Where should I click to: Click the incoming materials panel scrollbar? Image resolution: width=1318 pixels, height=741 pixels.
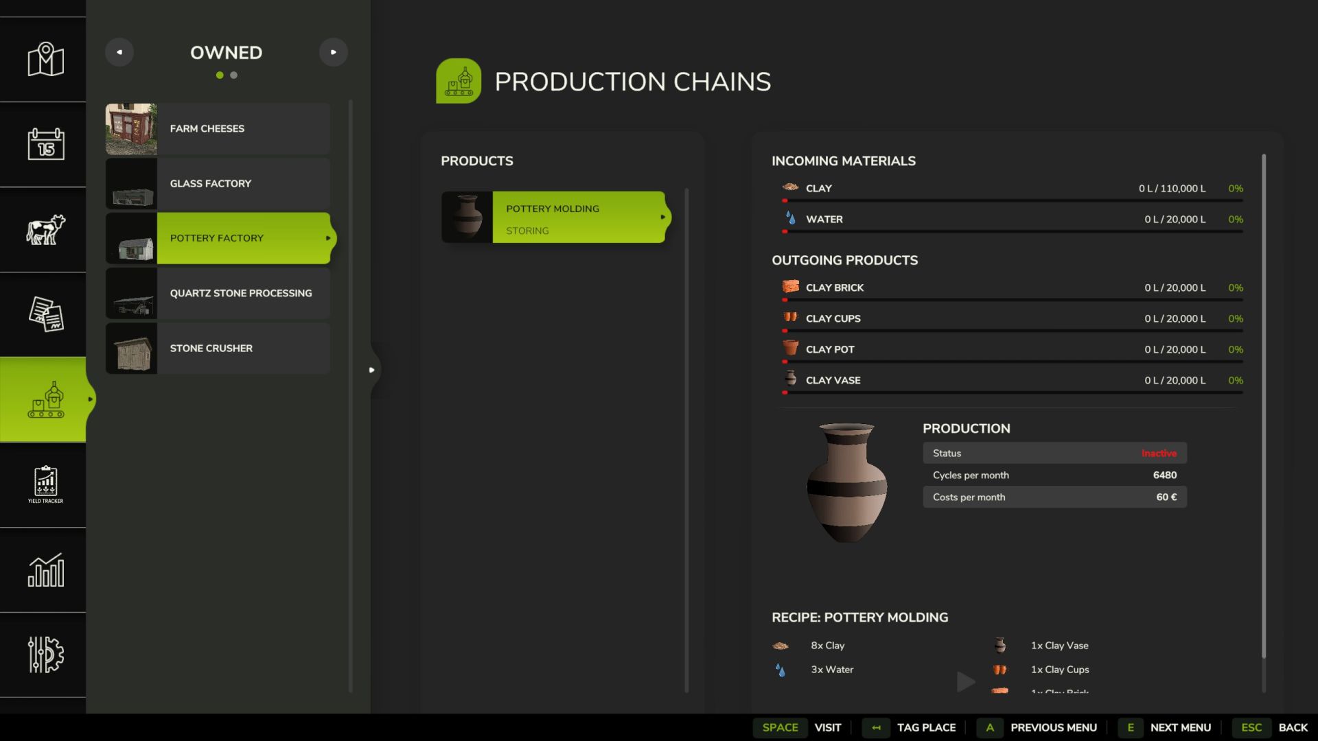pyautogui.click(x=1264, y=405)
